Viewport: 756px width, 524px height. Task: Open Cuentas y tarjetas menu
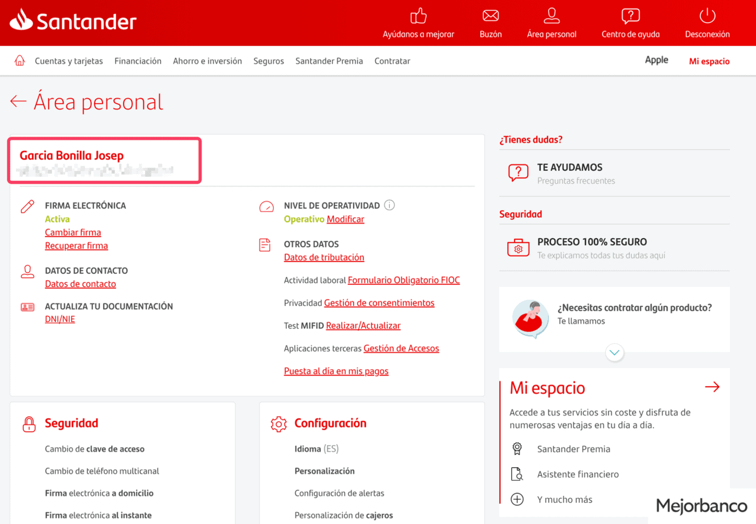pyautogui.click(x=69, y=61)
